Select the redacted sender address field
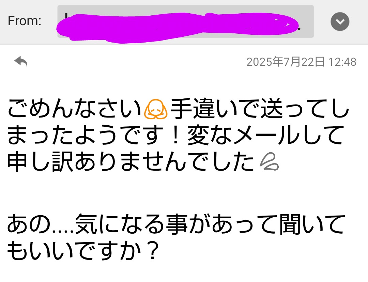The width and height of the screenshot is (368, 282). pyautogui.click(x=185, y=21)
